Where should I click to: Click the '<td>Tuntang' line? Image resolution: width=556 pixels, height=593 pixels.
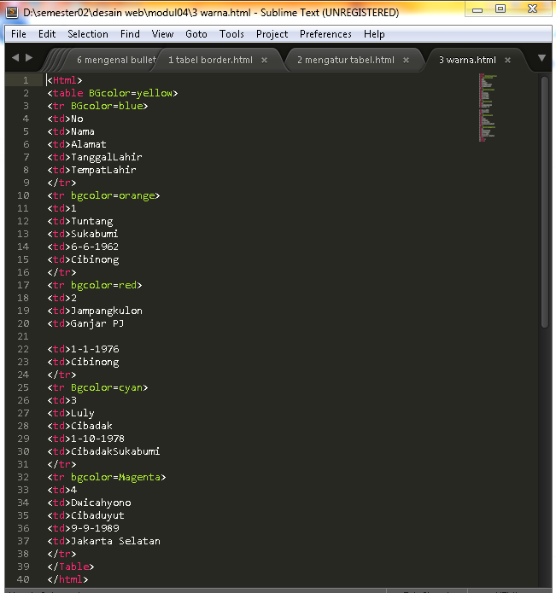click(x=80, y=221)
